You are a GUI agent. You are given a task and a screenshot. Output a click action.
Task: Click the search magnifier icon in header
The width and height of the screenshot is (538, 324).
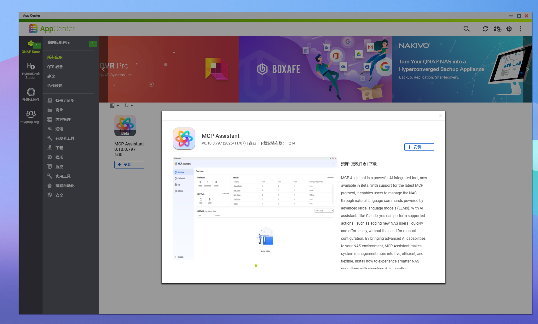point(466,29)
